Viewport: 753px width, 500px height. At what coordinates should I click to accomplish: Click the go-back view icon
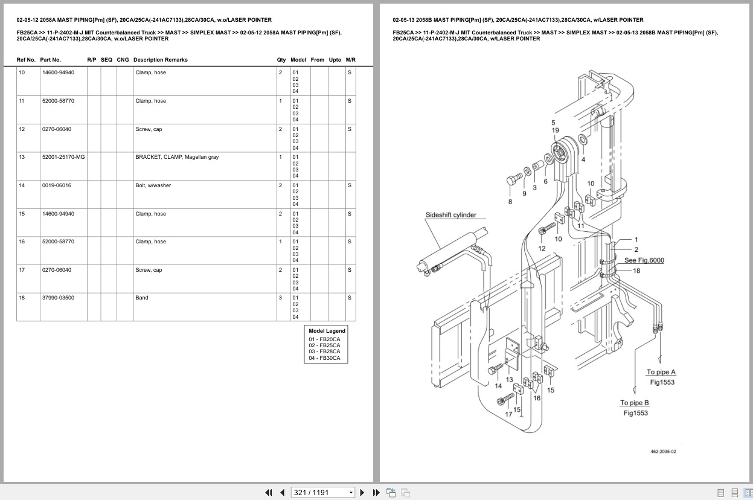pyautogui.click(x=391, y=493)
